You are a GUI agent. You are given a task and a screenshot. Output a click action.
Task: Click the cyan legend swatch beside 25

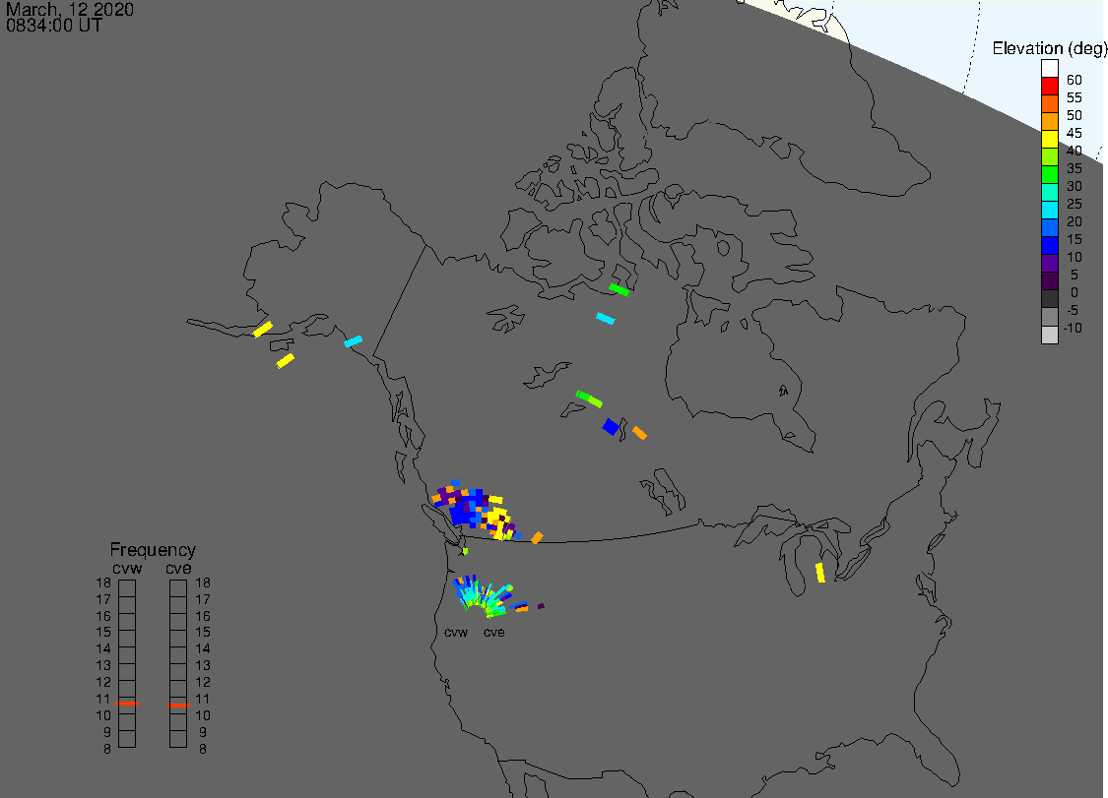(1049, 210)
